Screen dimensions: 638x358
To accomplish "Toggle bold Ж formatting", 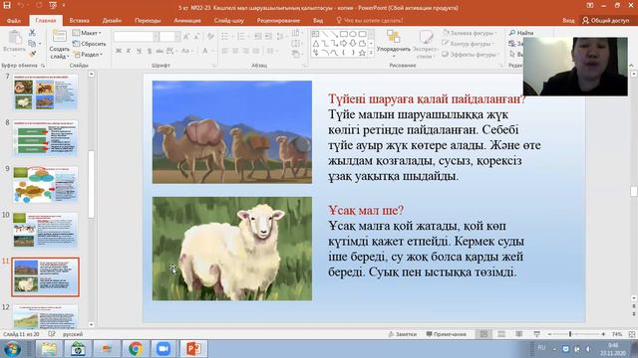I will coord(119,51).
